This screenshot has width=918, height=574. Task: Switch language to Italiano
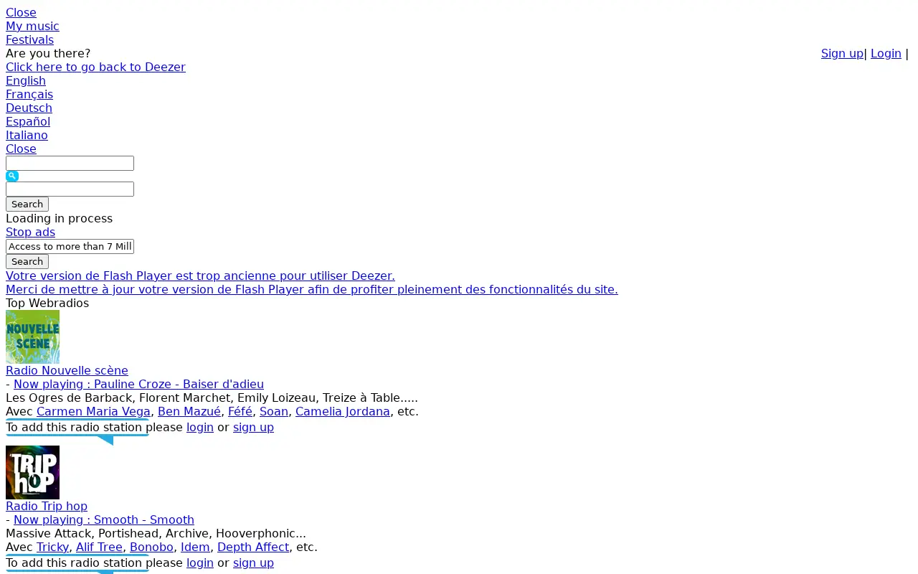point(27,135)
